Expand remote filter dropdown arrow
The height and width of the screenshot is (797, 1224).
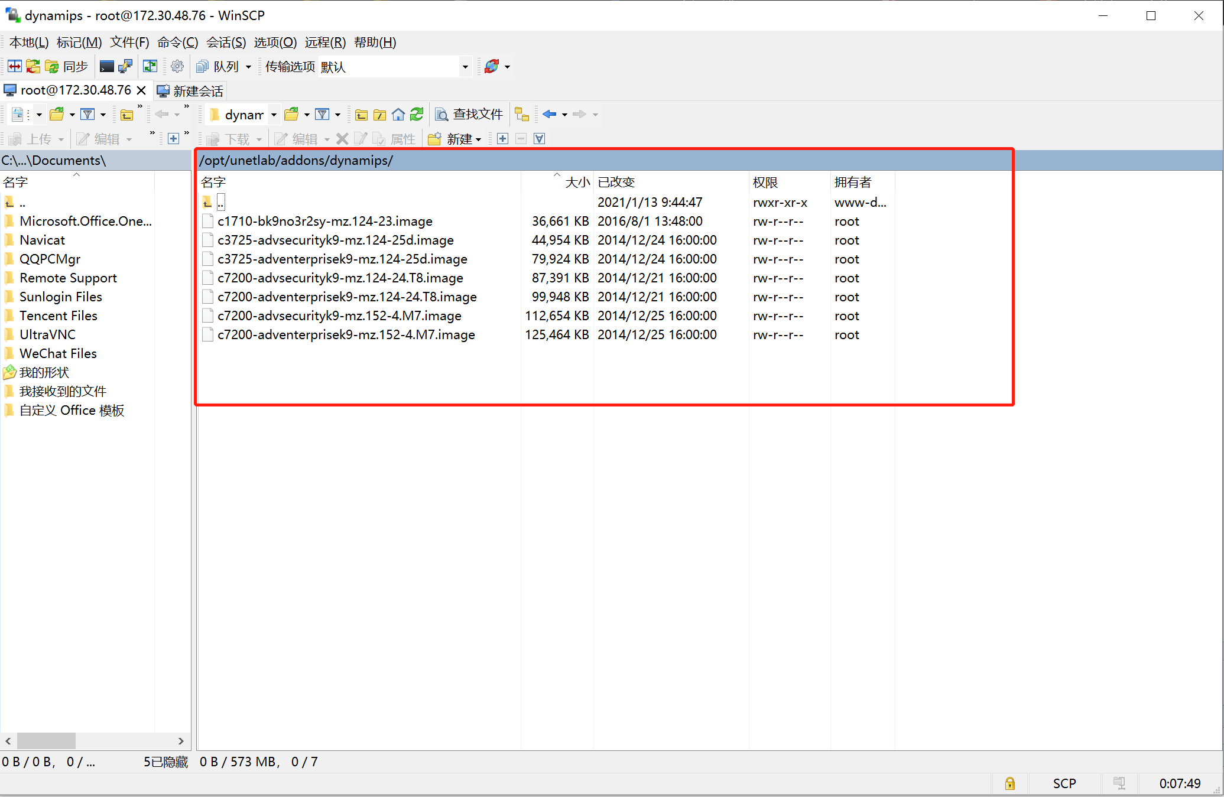(x=337, y=115)
